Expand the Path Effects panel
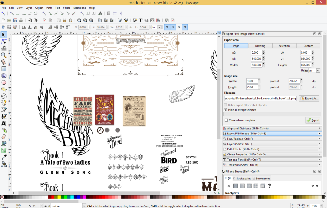 (x=272, y=149)
